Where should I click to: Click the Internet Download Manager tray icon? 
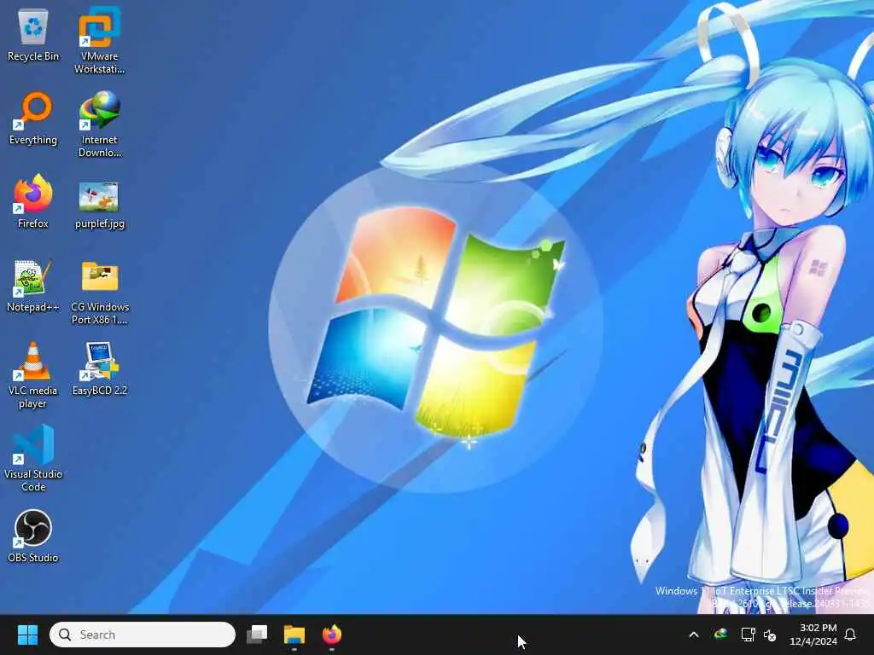(x=720, y=635)
